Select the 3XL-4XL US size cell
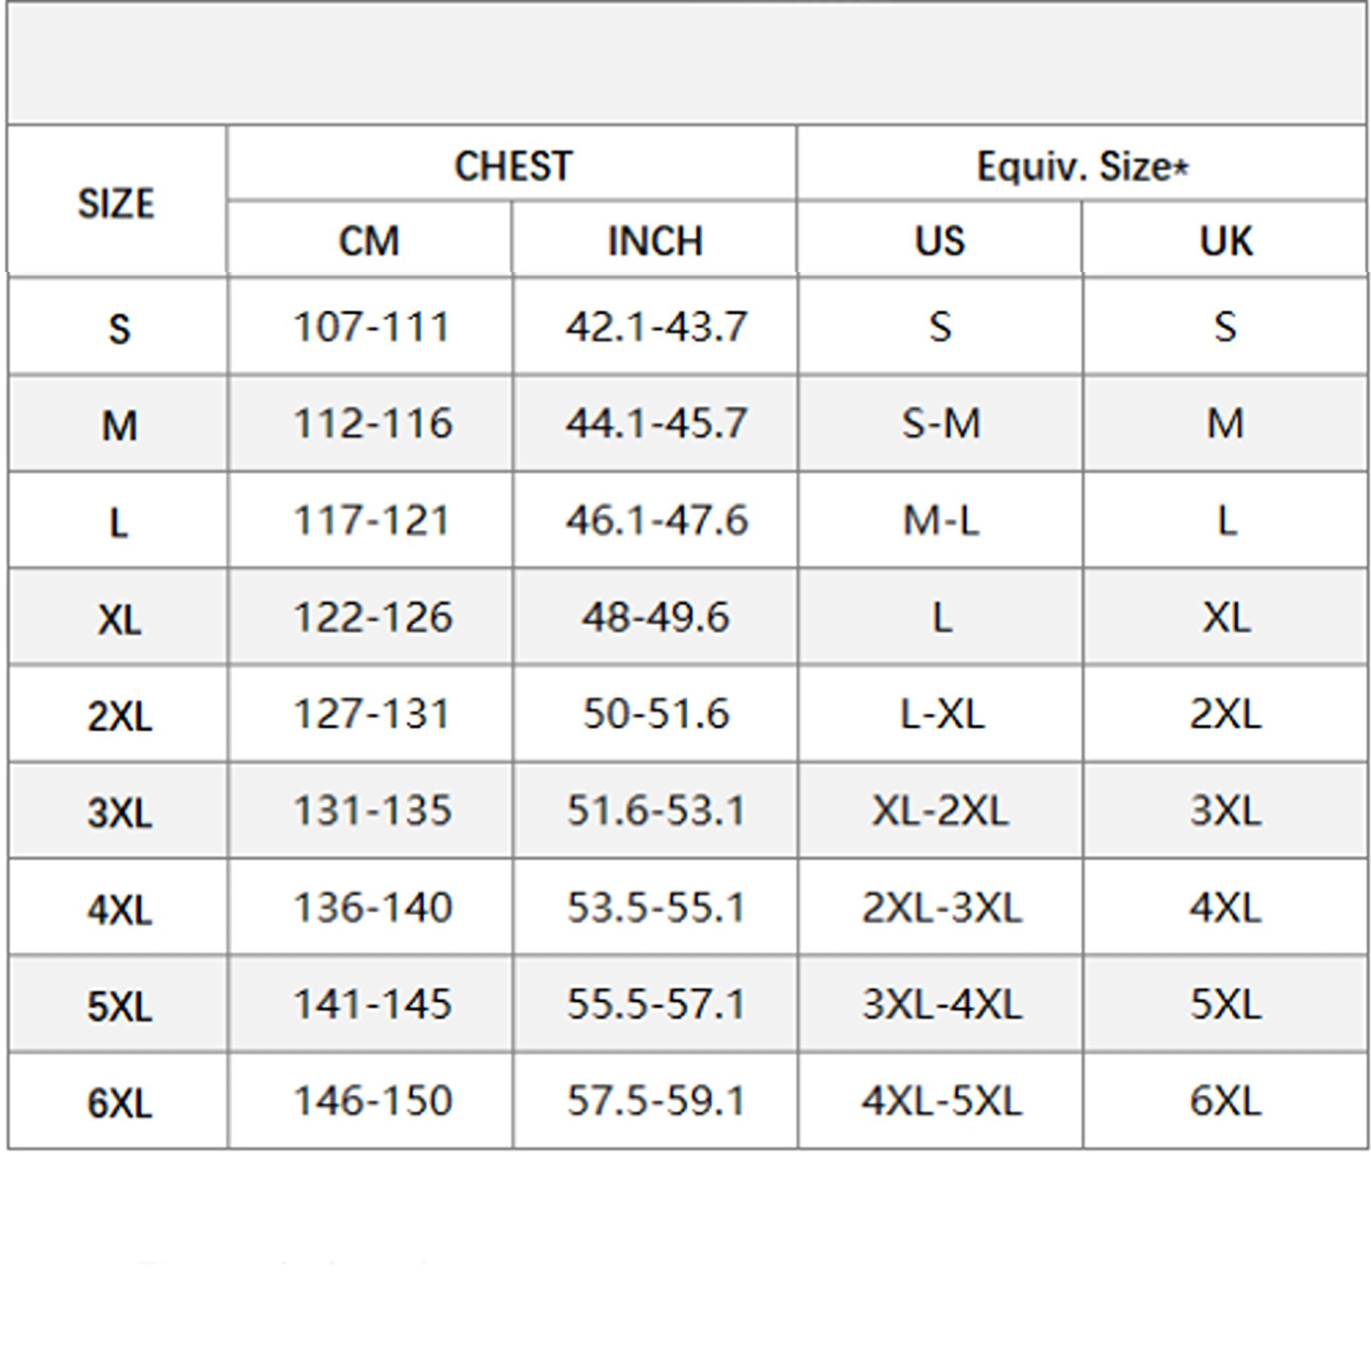This screenshot has height=1371, width=1371. 942,1004
